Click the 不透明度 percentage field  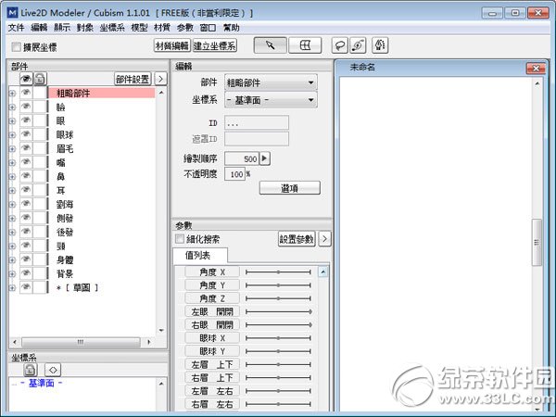pos(234,174)
